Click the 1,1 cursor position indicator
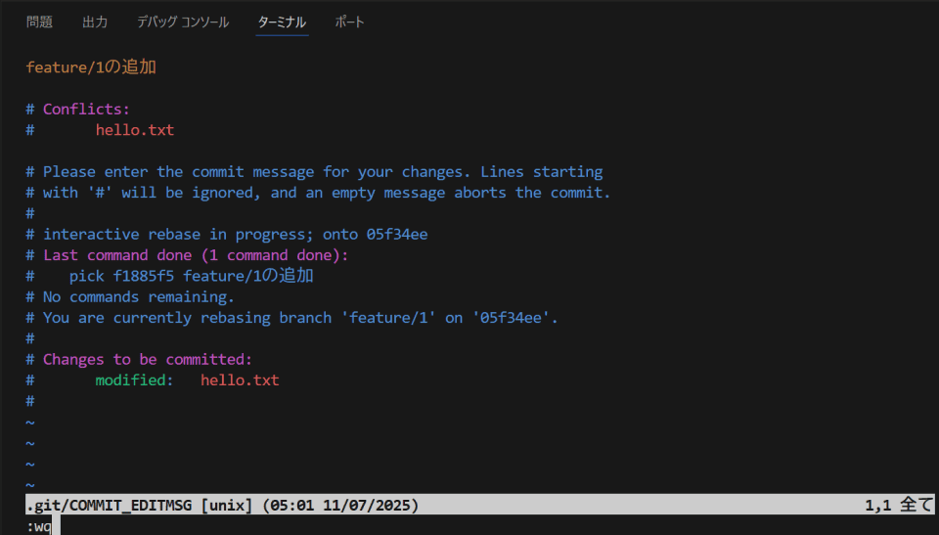This screenshot has width=939, height=535. click(x=878, y=505)
